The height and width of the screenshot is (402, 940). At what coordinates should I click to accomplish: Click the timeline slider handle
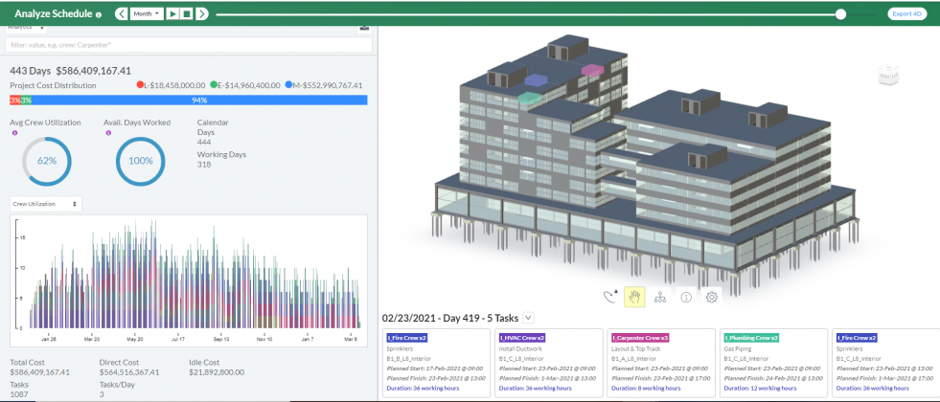coord(840,14)
